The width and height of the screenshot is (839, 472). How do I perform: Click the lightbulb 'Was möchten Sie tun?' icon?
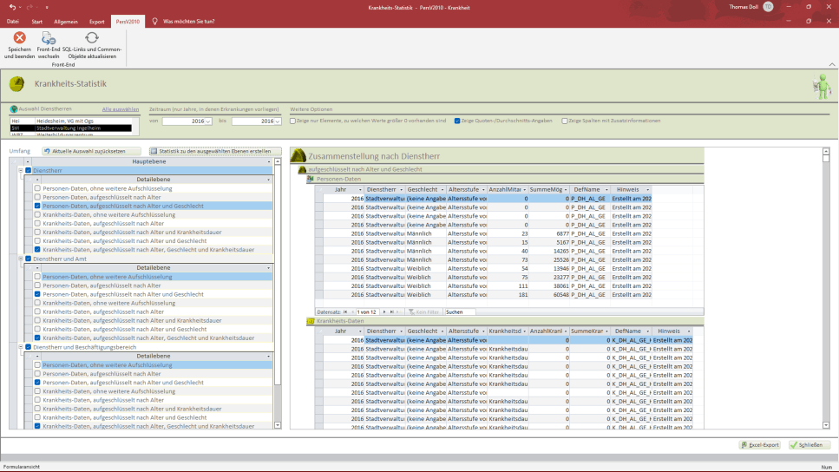pos(154,21)
